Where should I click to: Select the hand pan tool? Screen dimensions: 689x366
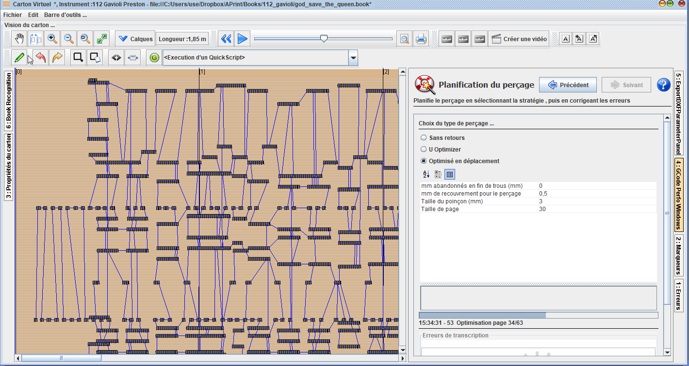pos(19,39)
